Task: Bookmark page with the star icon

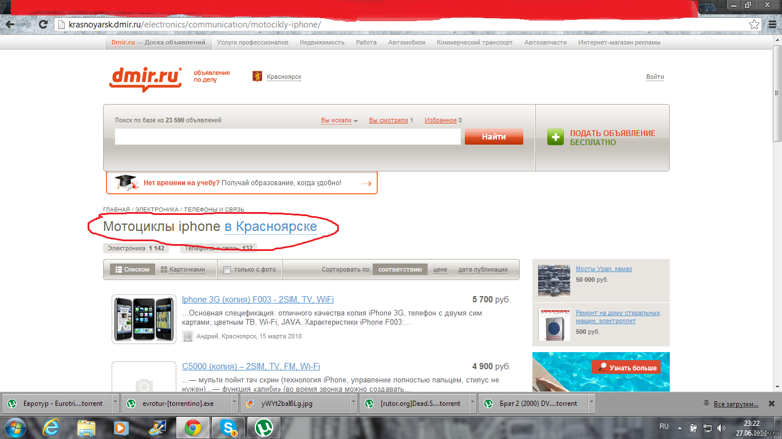Action: (755, 25)
